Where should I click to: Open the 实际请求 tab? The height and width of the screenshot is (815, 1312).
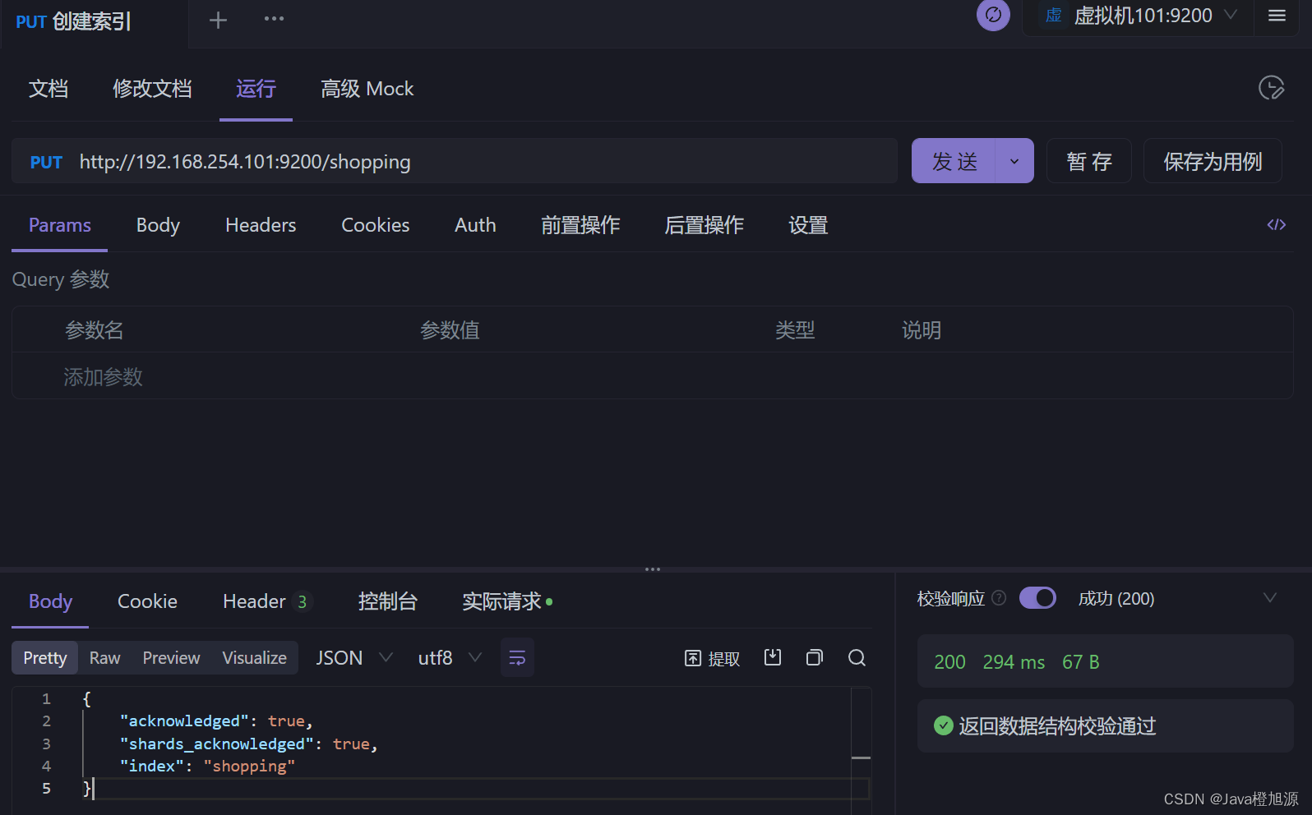507,601
